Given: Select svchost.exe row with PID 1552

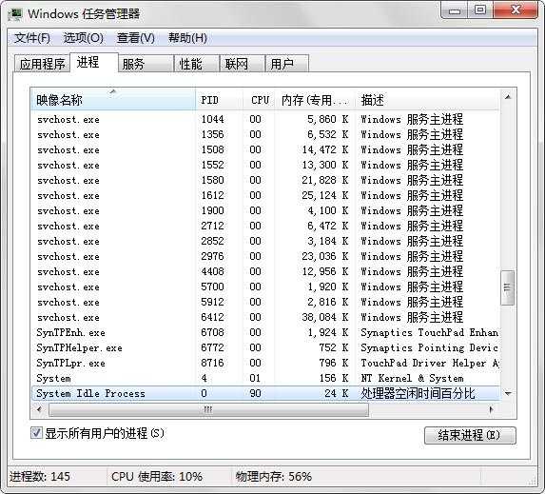Looking at the screenshot, I should click(x=266, y=165).
